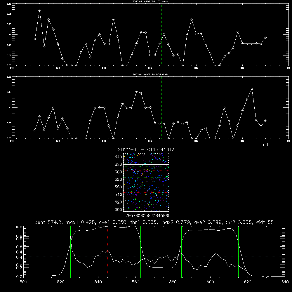Click the highest diamond marker in the dusk plot
Viewport: 292px width, 292px height.
pyautogui.click(x=252, y=89)
